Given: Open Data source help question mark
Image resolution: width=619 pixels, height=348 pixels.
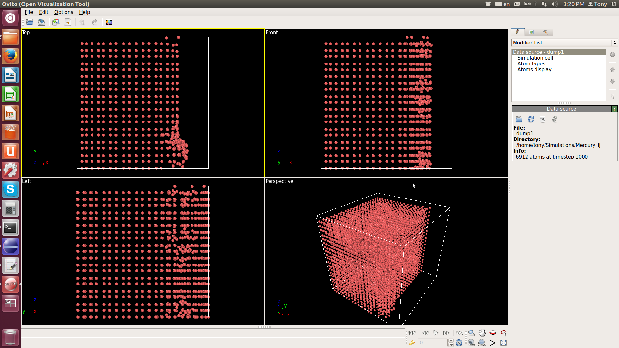Looking at the screenshot, I should coord(614,109).
